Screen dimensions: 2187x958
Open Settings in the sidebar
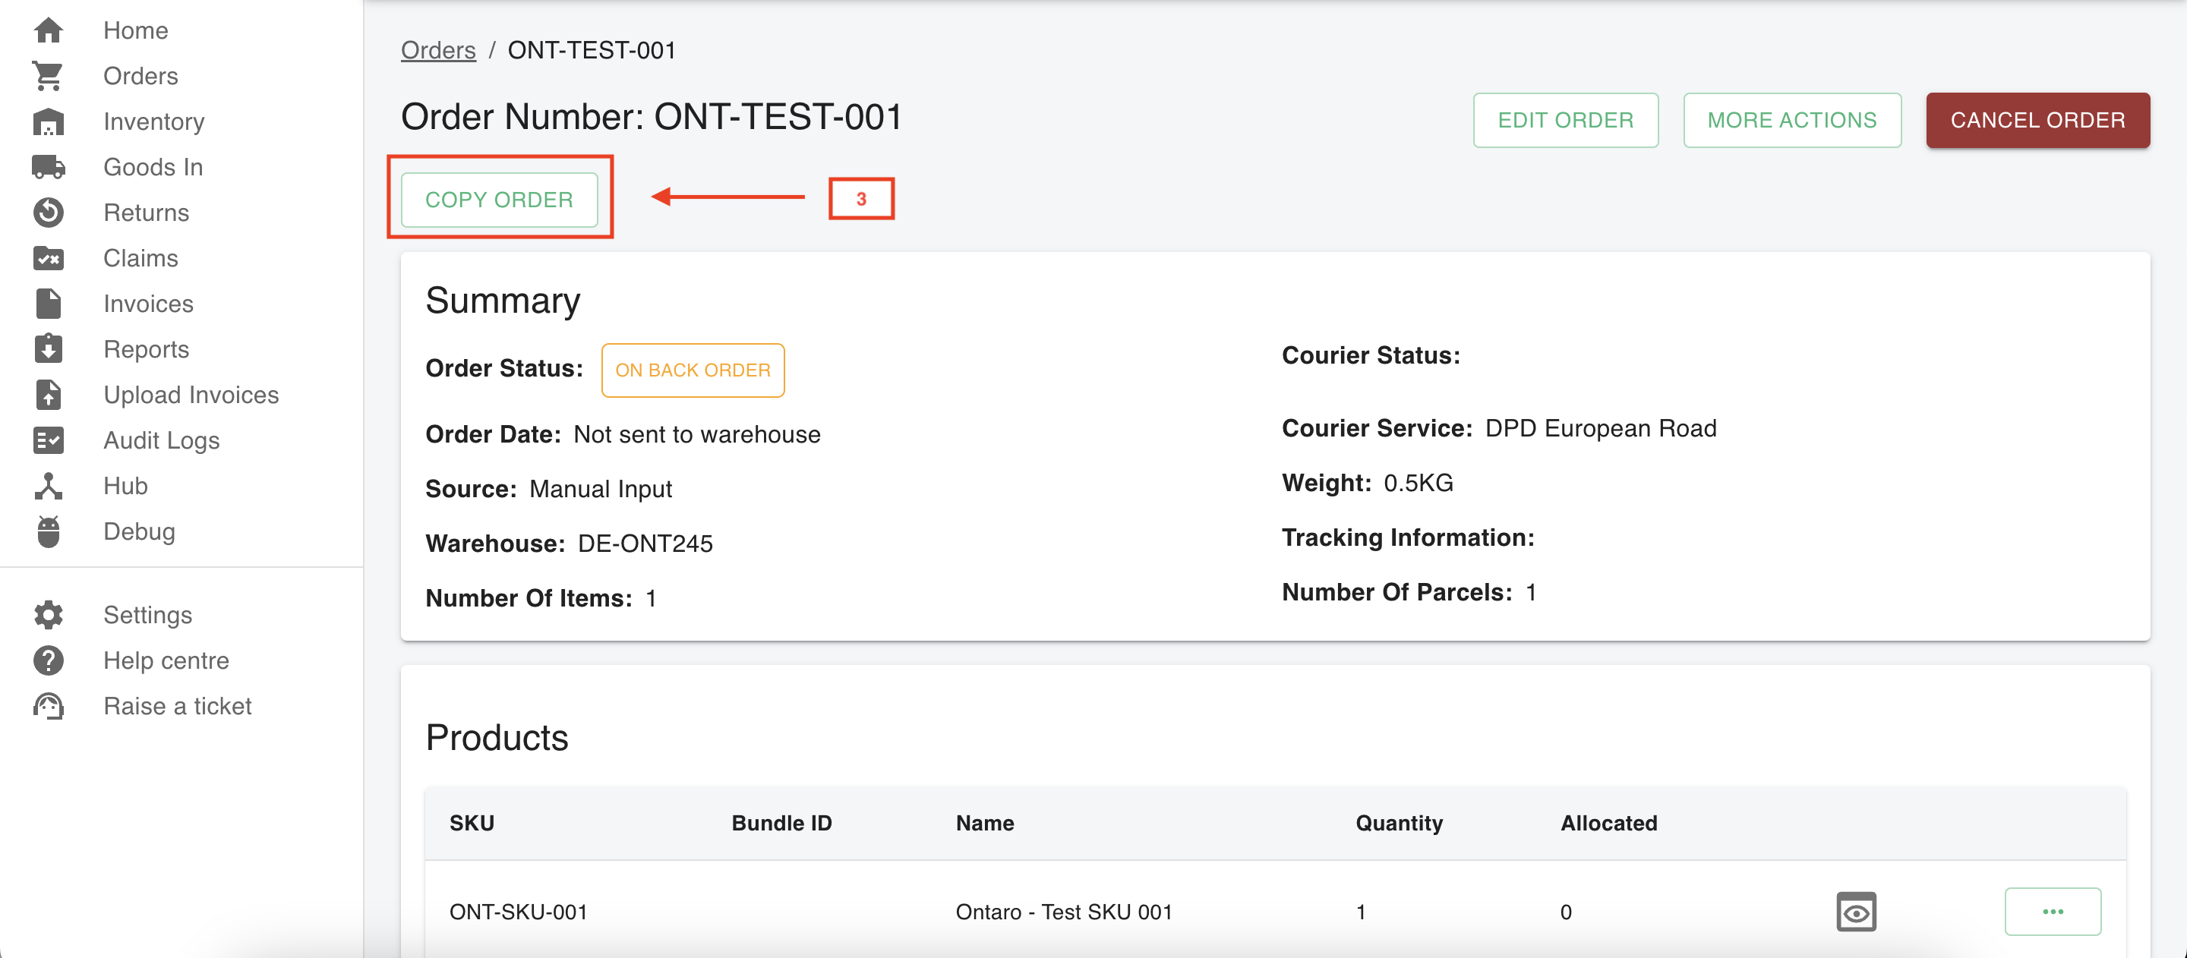pos(148,615)
